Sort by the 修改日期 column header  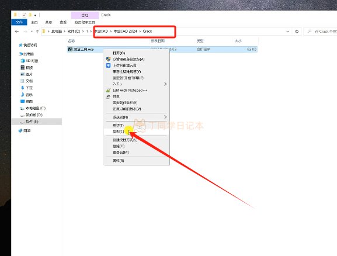(158, 41)
